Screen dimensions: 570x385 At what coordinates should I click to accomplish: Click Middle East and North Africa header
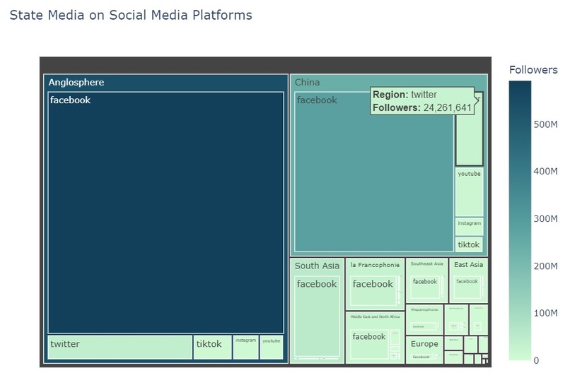coord(375,316)
